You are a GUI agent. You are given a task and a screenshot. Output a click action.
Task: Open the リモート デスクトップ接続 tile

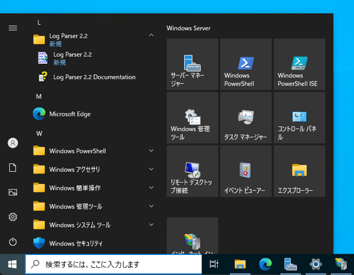click(x=192, y=171)
